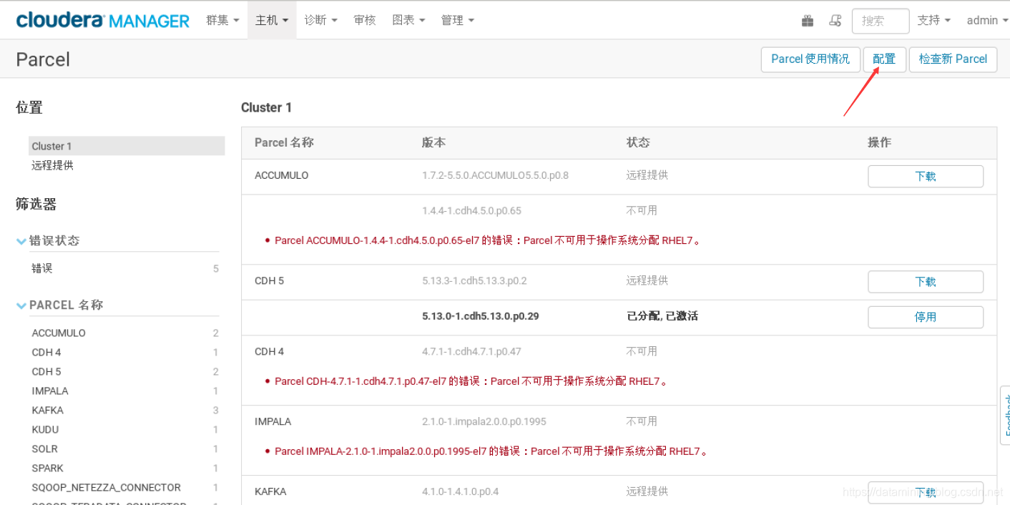Select version 1.7.2-5.5.0.ACCUMULO5.5.0.p0.8 text
The width and height of the screenshot is (1010, 505).
pyautogui.click(x=495, y=175)
